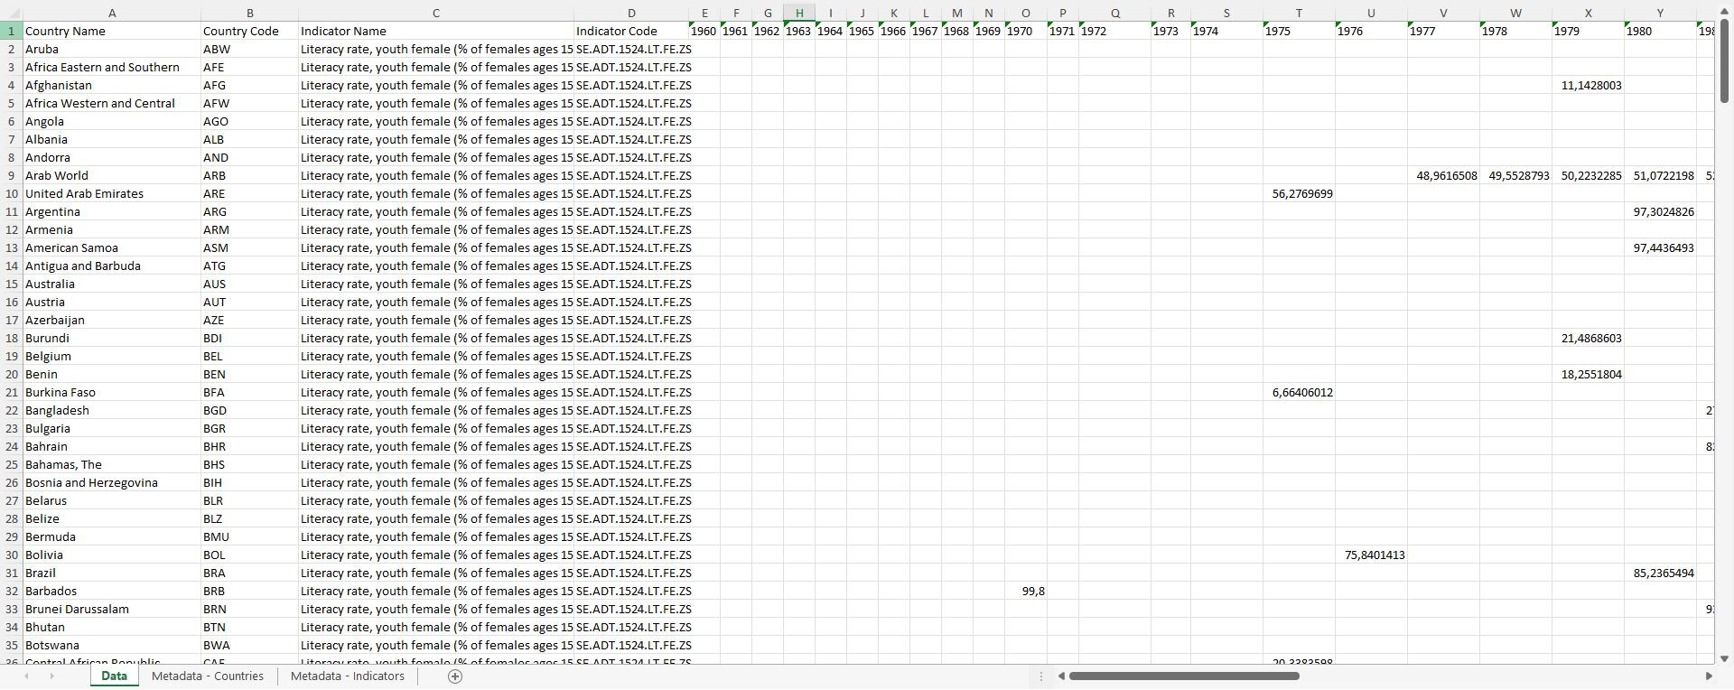The width and height of the screenshot is (1734, 690).
Task: Switch to Metadata - Countries sheet
Action: (x=208, y=676)
